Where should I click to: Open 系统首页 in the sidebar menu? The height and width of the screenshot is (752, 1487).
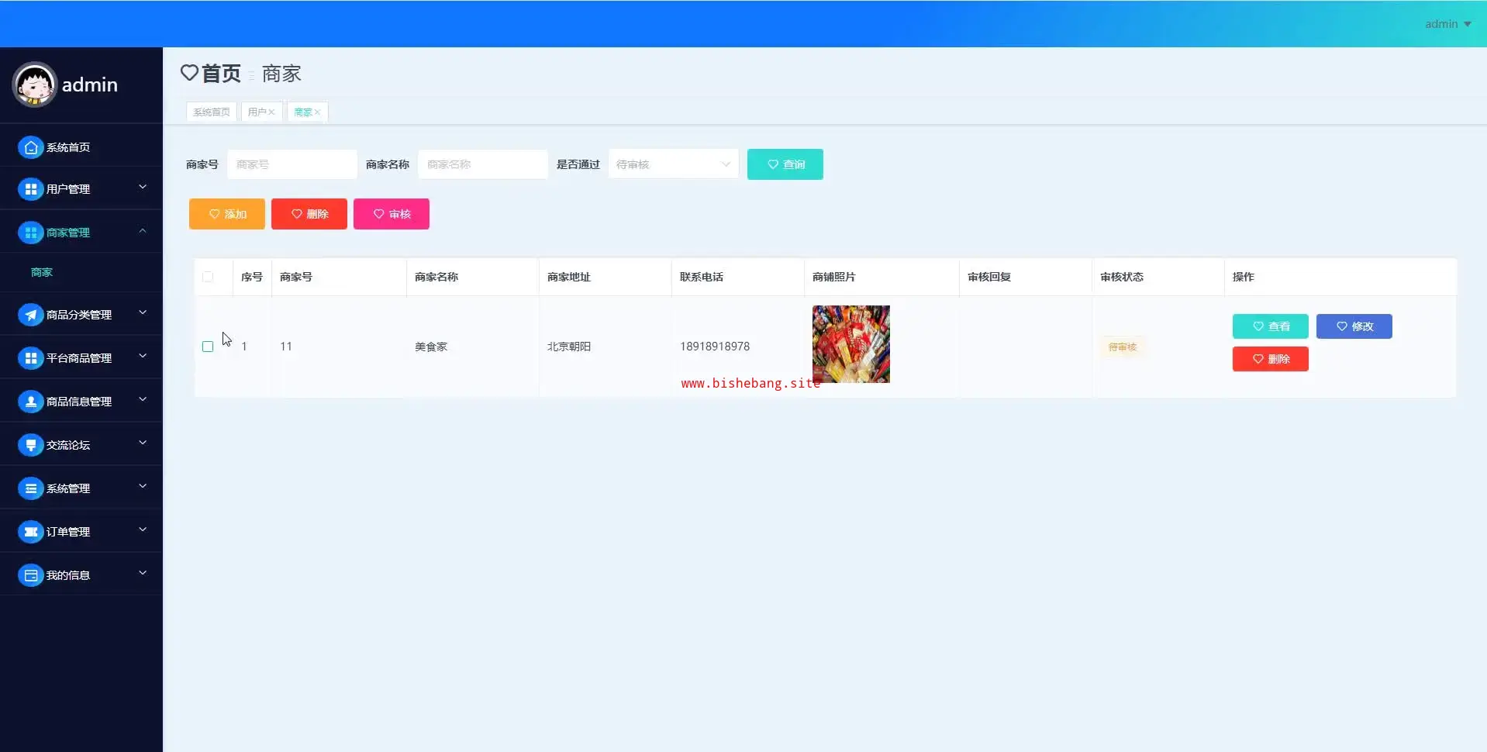pyautogui.click(x=81, y=147)
